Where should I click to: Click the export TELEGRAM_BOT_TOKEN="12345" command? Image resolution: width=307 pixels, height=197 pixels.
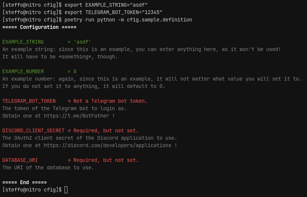[113, 13]
